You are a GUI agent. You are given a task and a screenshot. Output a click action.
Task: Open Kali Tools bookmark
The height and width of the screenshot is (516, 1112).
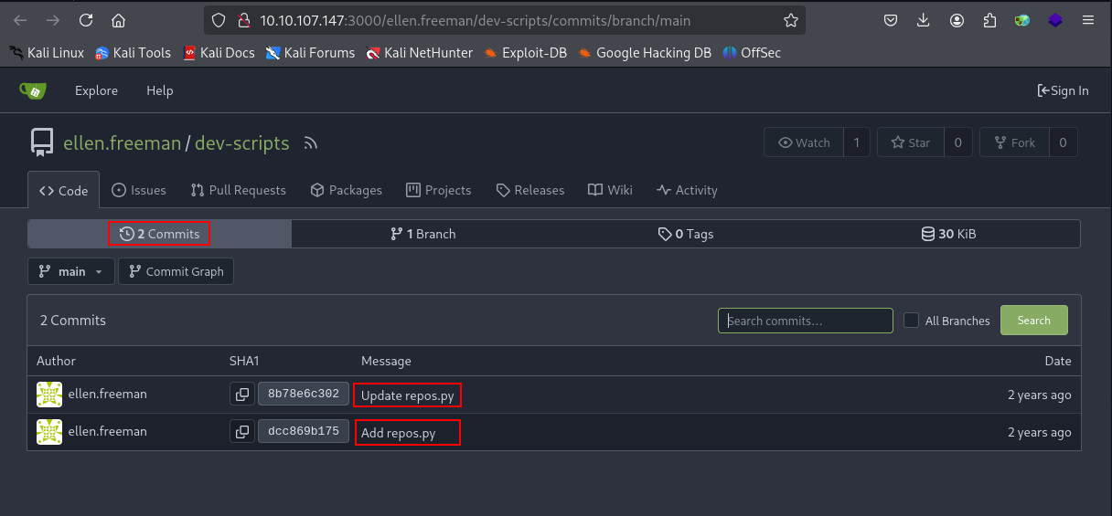pyautogui.click(x=133, y=53)
